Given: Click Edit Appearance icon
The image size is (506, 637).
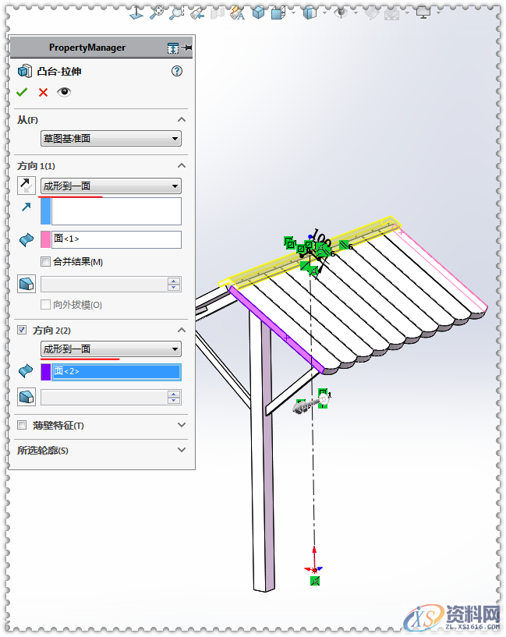Looking at the screenshot, I should (372, 14).
